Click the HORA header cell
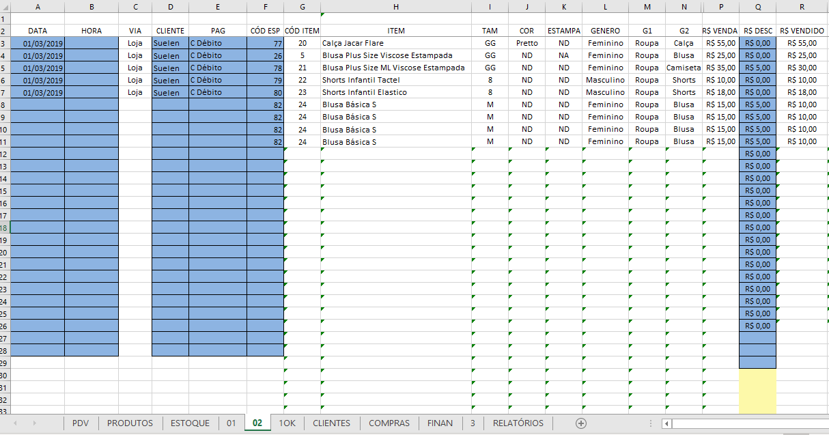829x435 pixels. [x=92, y=31]
